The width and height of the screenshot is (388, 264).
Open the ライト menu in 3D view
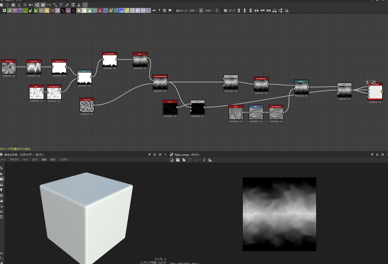click(25, 160)
